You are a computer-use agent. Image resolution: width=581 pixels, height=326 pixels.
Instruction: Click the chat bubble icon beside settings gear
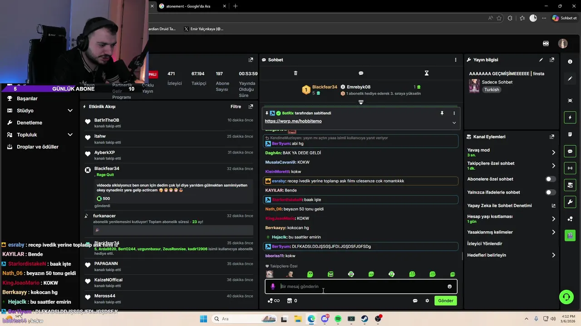415,301
